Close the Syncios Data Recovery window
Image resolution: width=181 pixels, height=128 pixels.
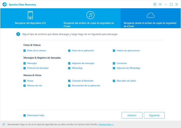click(177, 4)
